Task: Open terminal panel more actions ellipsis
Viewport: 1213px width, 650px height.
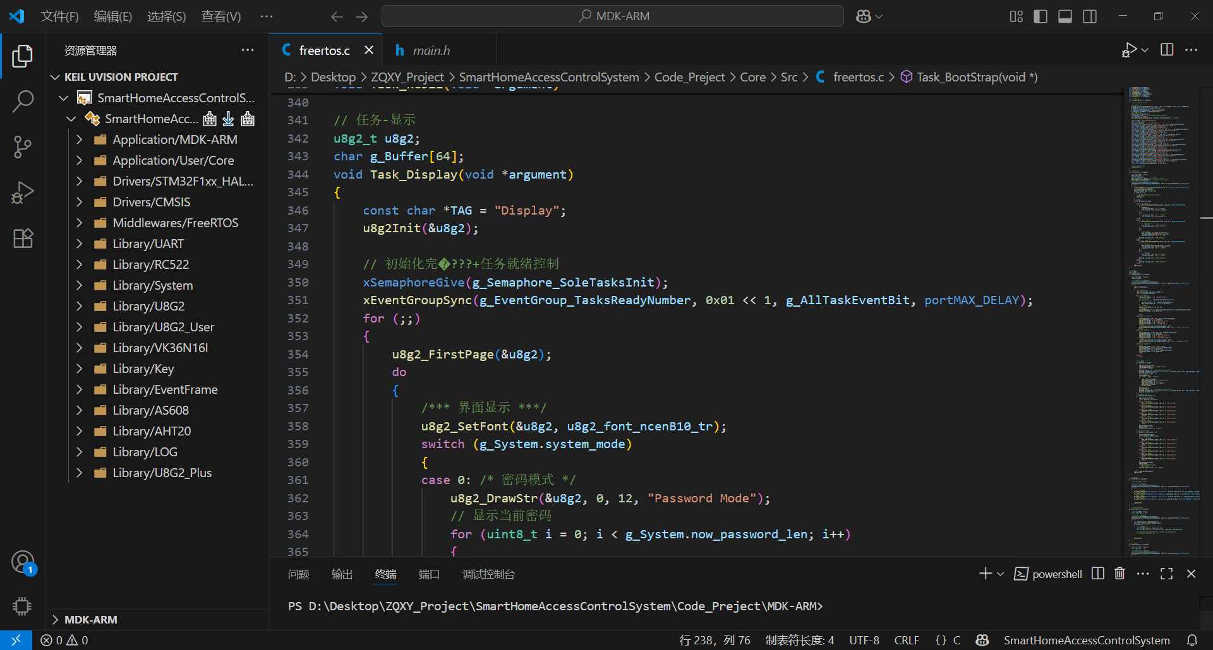Action: click(x=1143, y=574)
